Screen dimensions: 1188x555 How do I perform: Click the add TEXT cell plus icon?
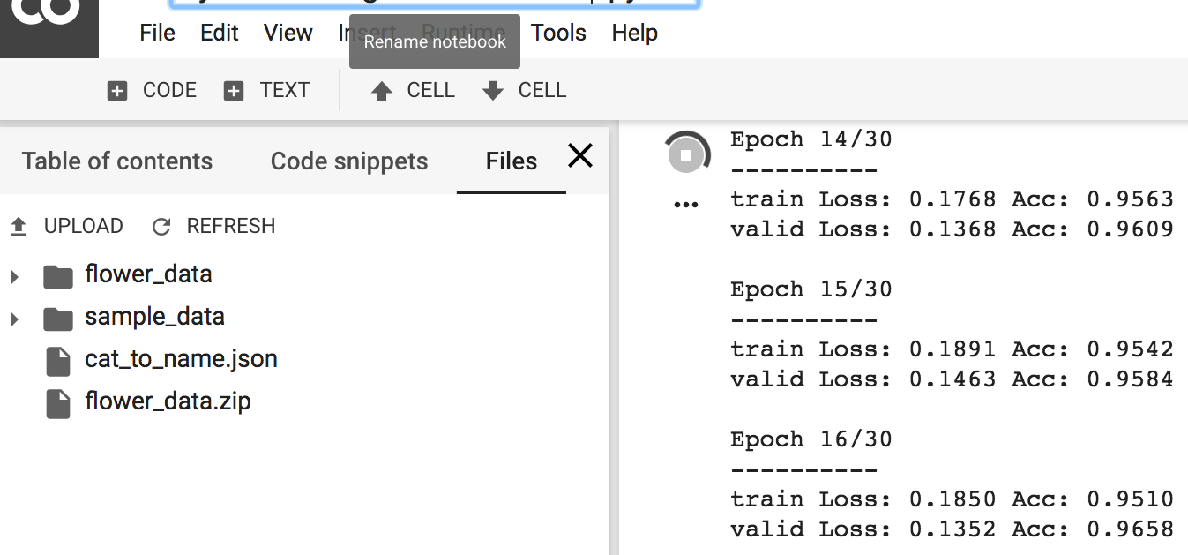pyautogui.click(x=234, y=91)
